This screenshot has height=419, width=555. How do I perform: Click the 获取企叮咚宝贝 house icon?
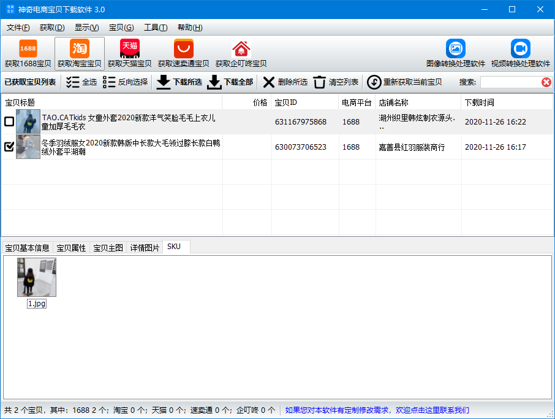point(241,49)
